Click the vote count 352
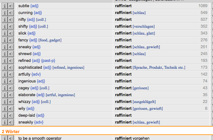 click(x=204, y=26)
